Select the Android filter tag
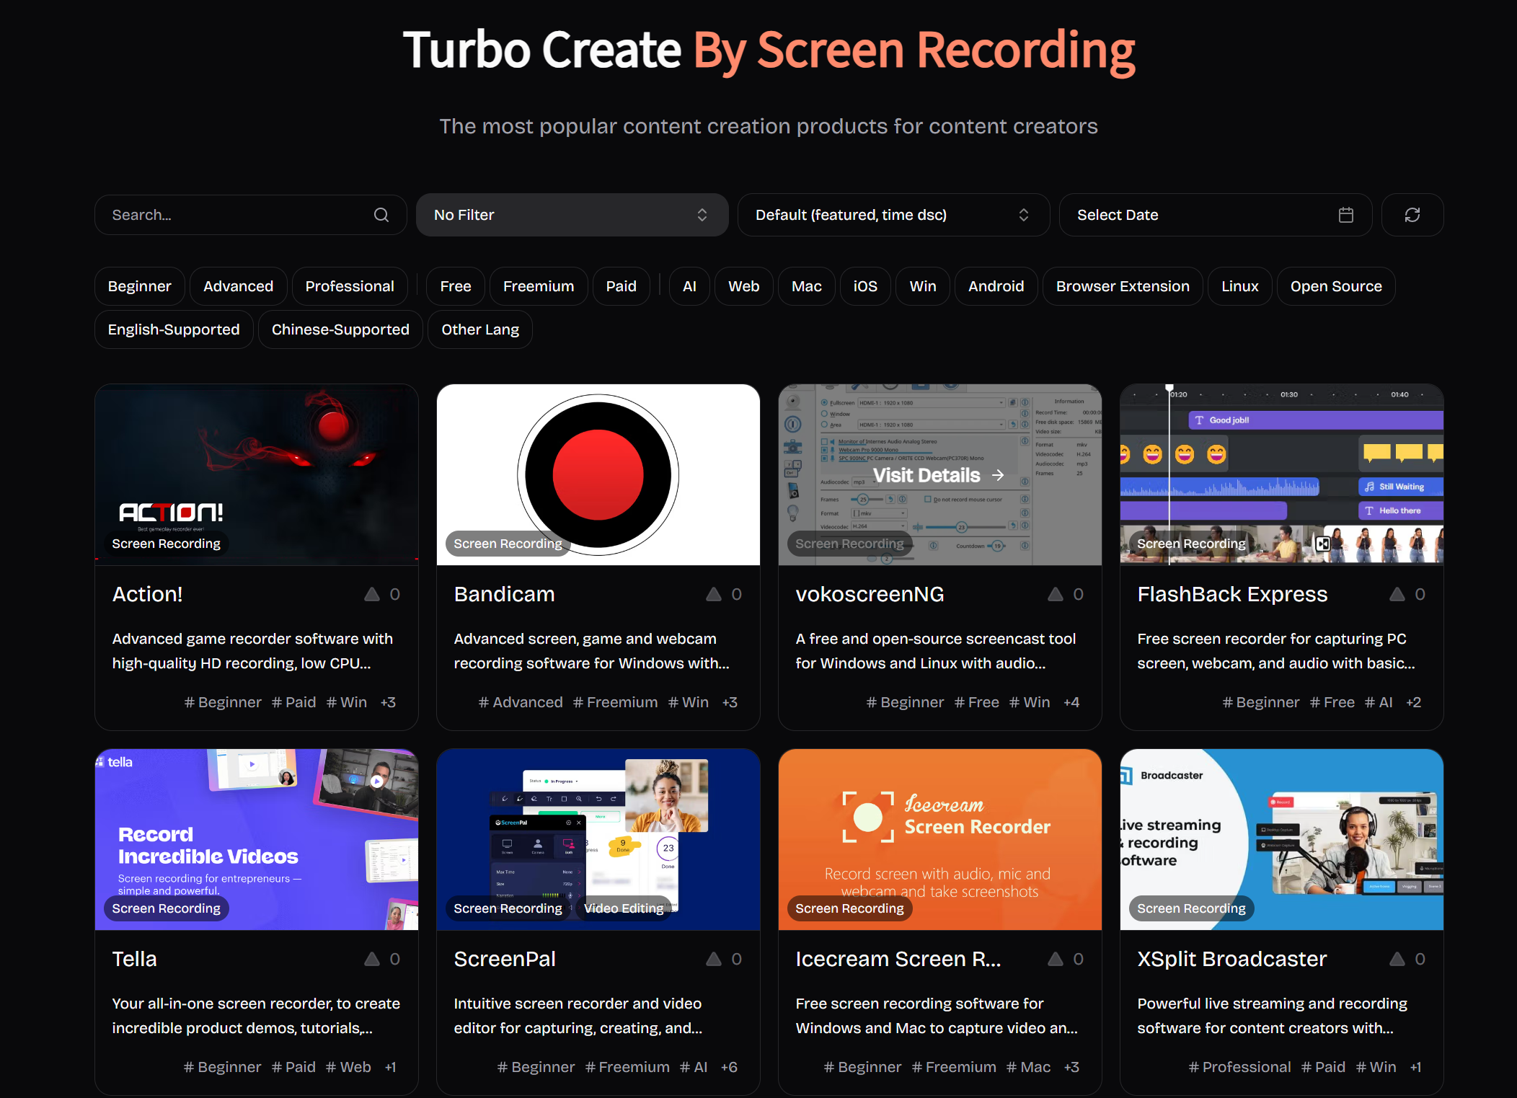The height and width of the screenshot is (1098, 1517). click(x=996, y=286)
